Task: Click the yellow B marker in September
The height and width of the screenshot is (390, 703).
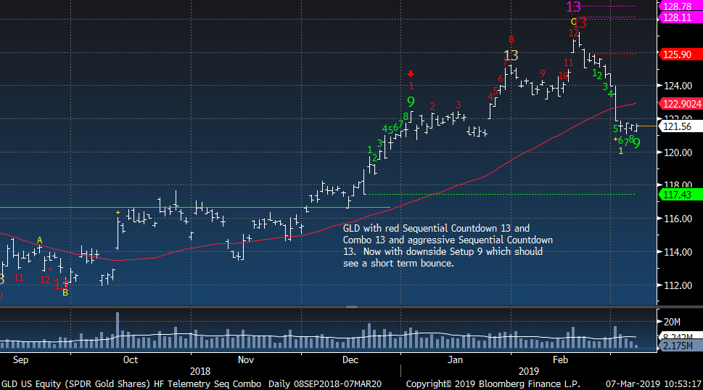Action: click(65, 293)
